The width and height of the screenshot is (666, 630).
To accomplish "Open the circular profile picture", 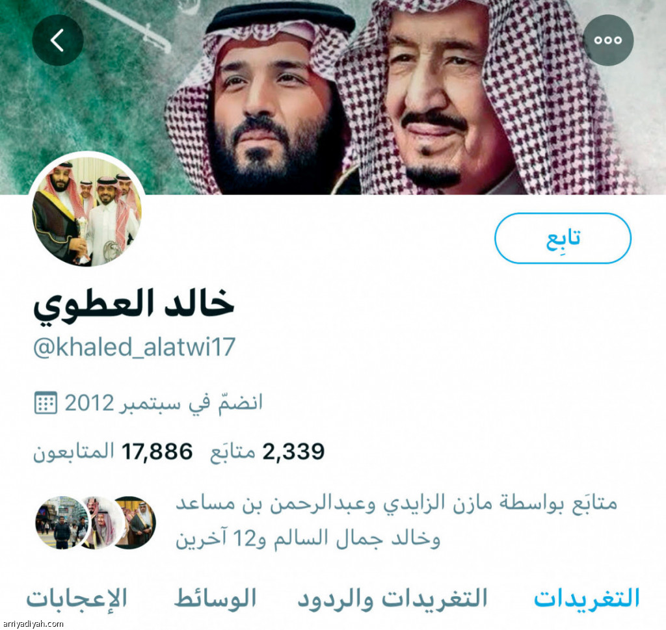I will click(87, 212).
